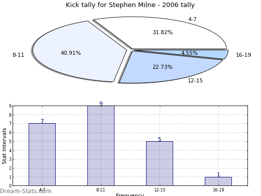The width and height of the screenshot is (261, 196).
Task: Click the 8-11 x-axis tick label
Action: 101,190
